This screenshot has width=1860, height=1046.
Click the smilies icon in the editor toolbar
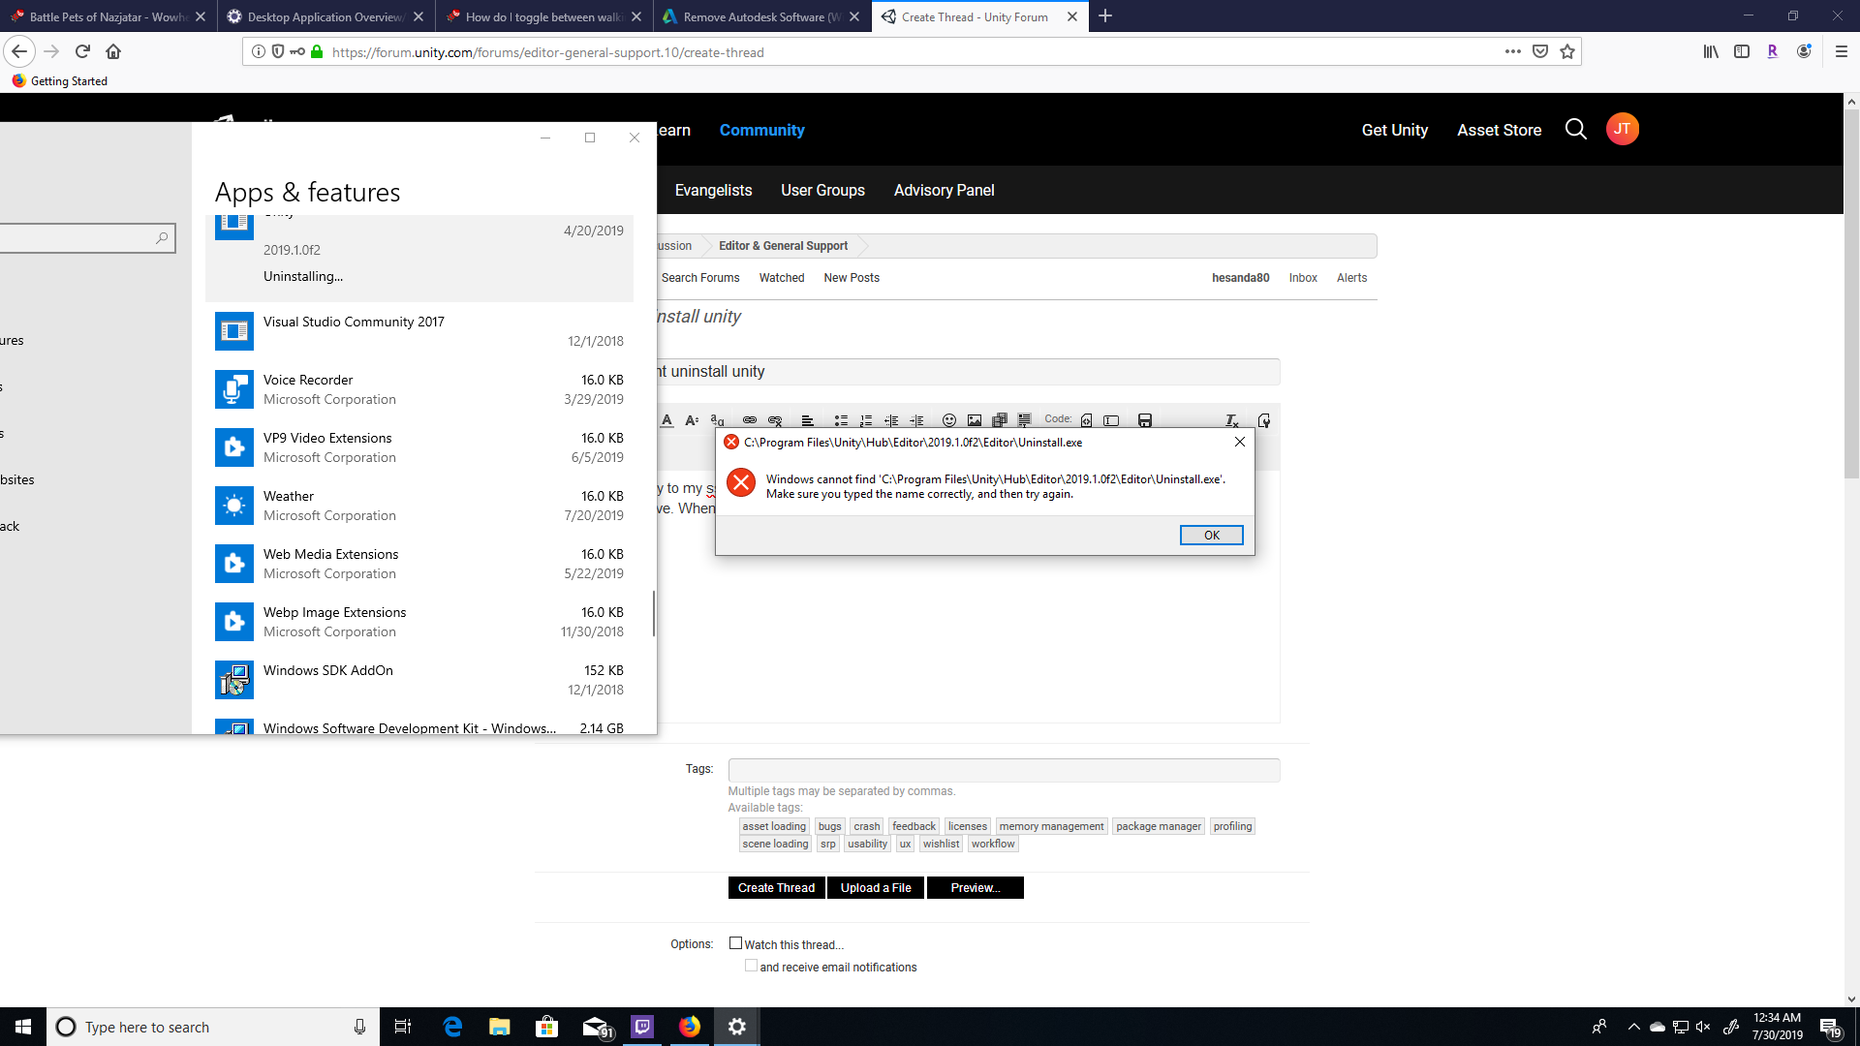click(x=949, y=420)
